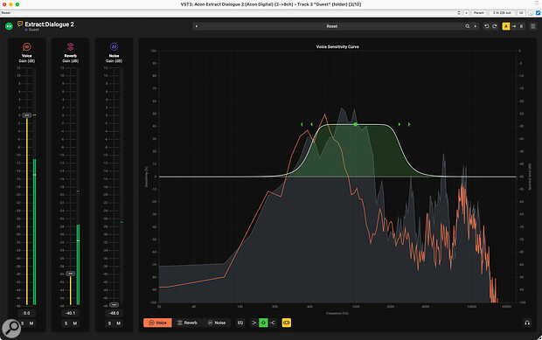Click the redo arrow icon
Viewport: 542px width, 340px height.
coord(495,26)
